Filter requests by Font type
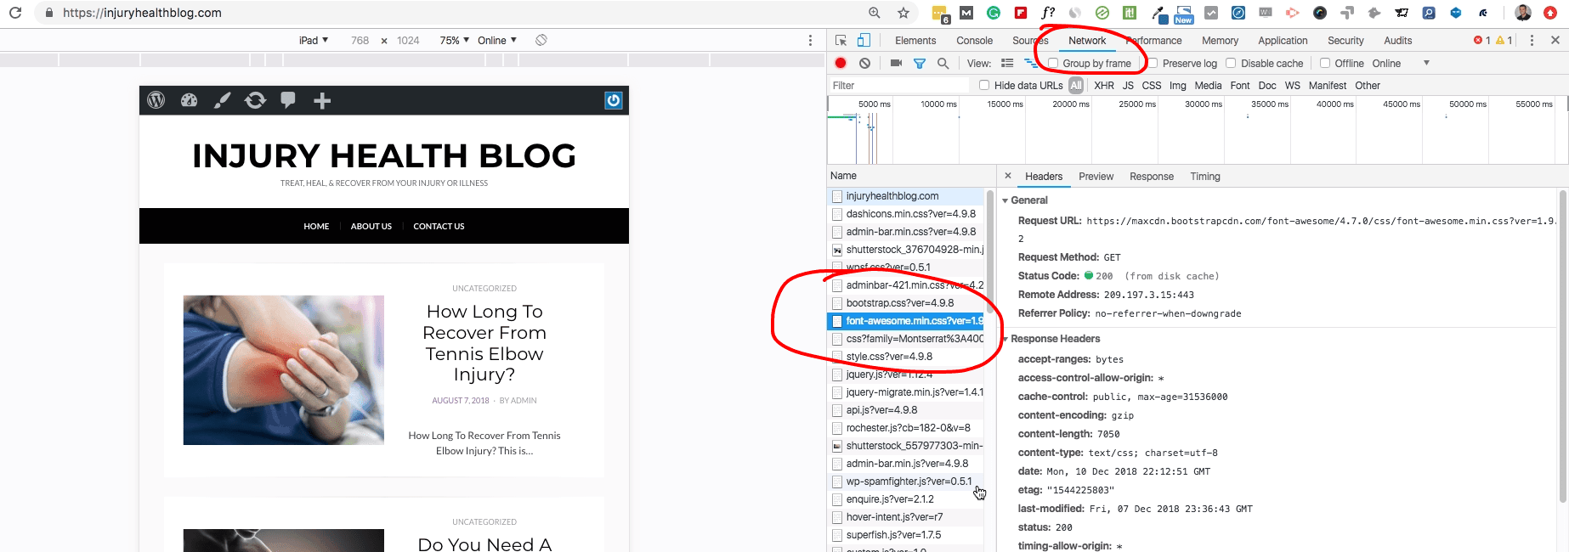The image size is (1569, 552). pos(1240,85)
